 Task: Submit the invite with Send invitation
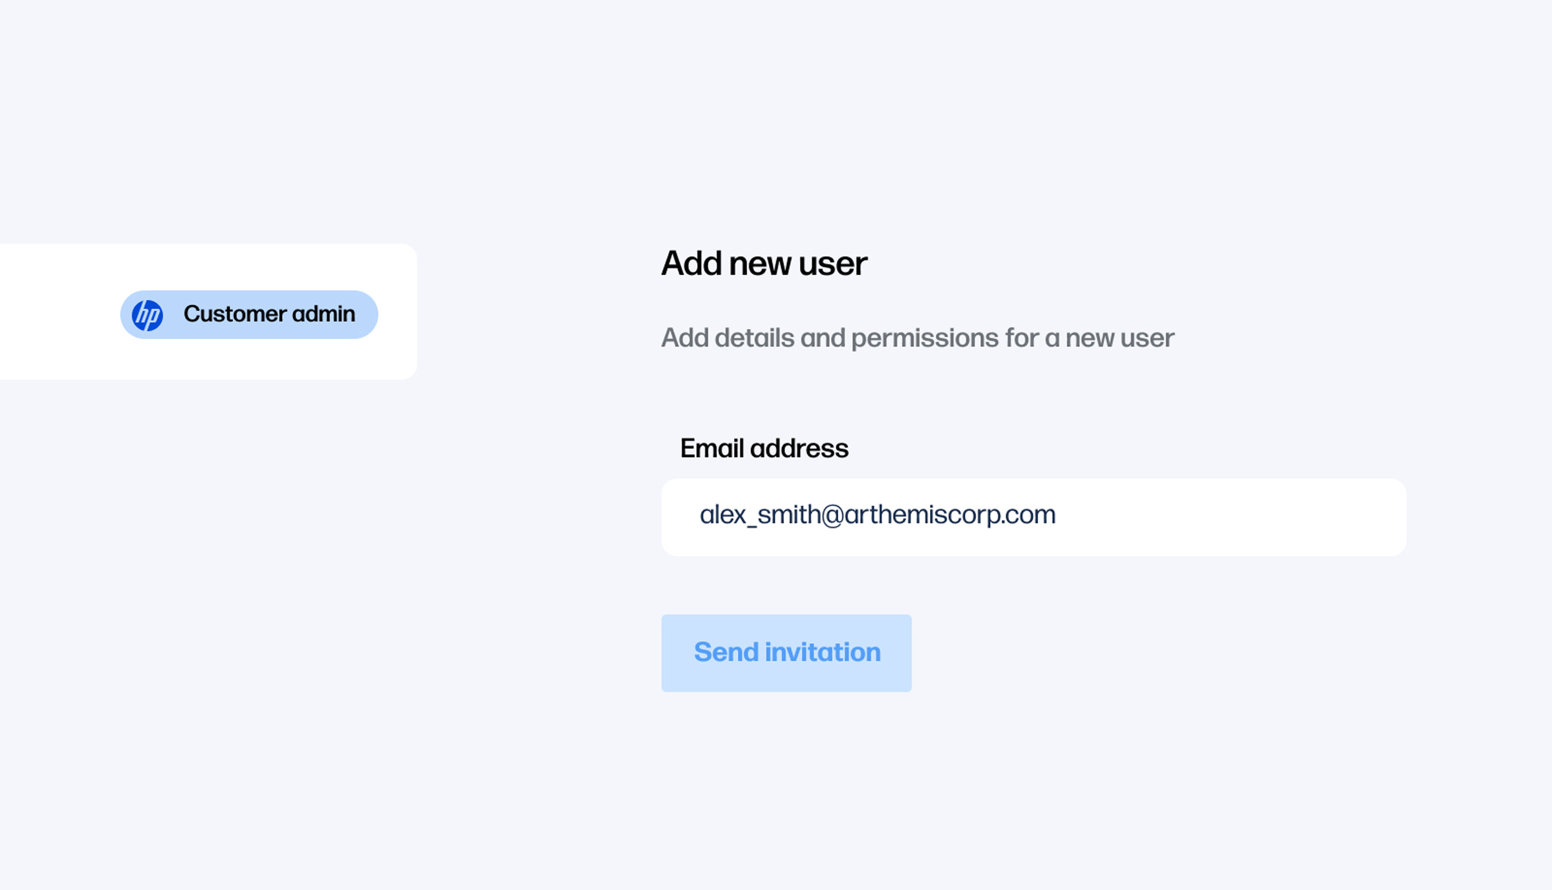pyautogui.click(x=786, y=653)
